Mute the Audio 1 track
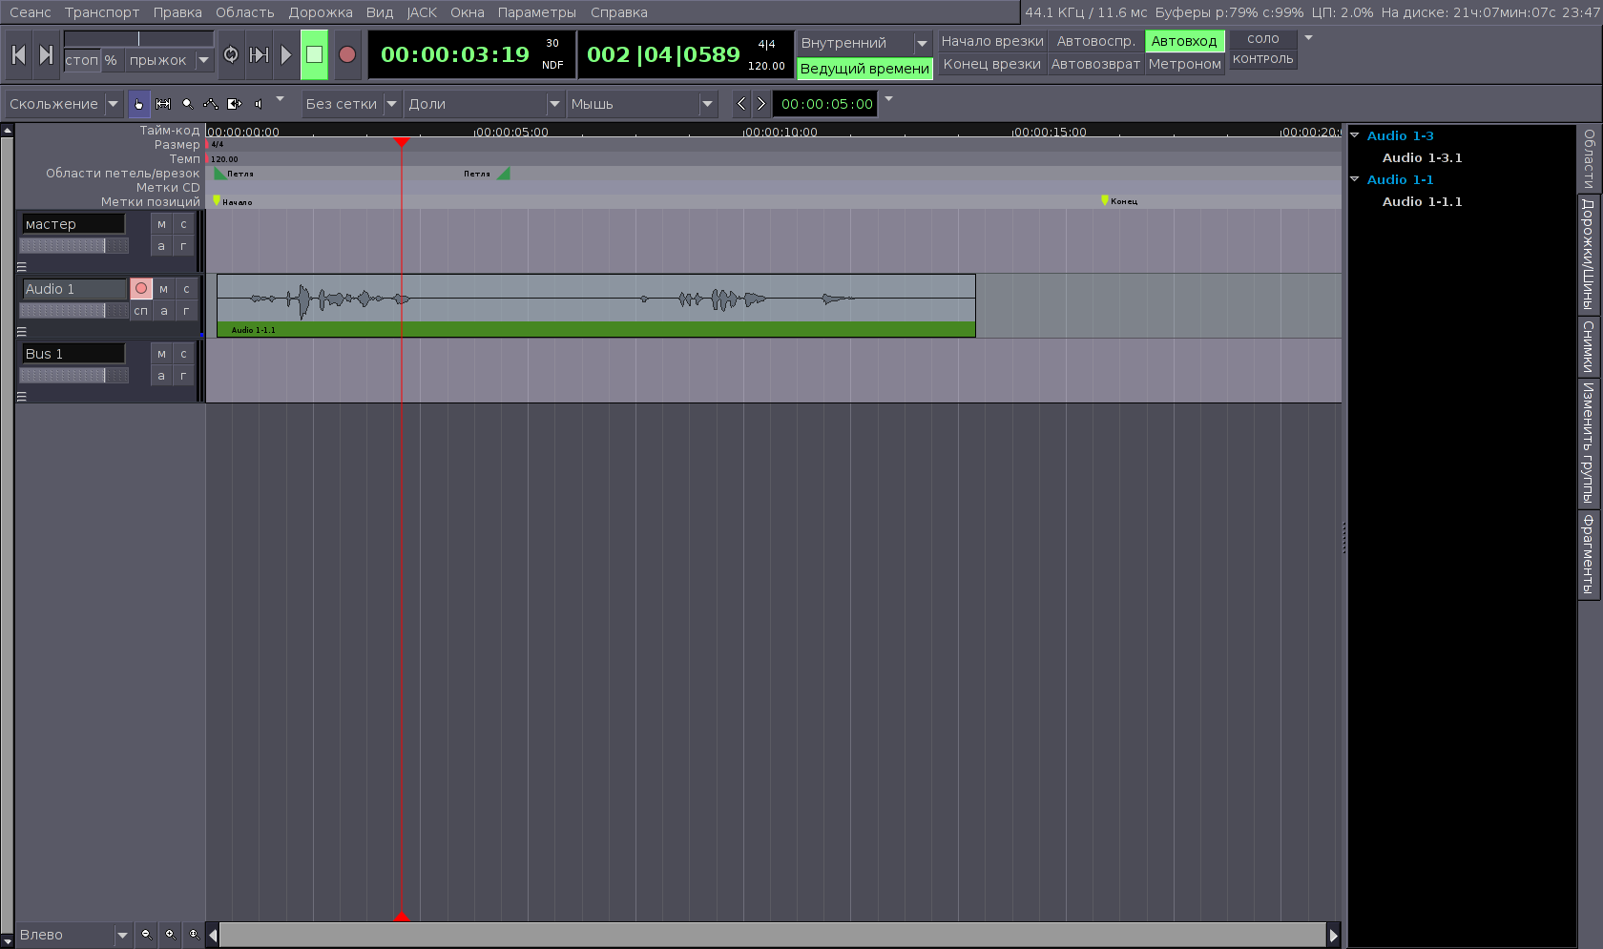Viewport: 1603px width, 949px height. [164, 288]
